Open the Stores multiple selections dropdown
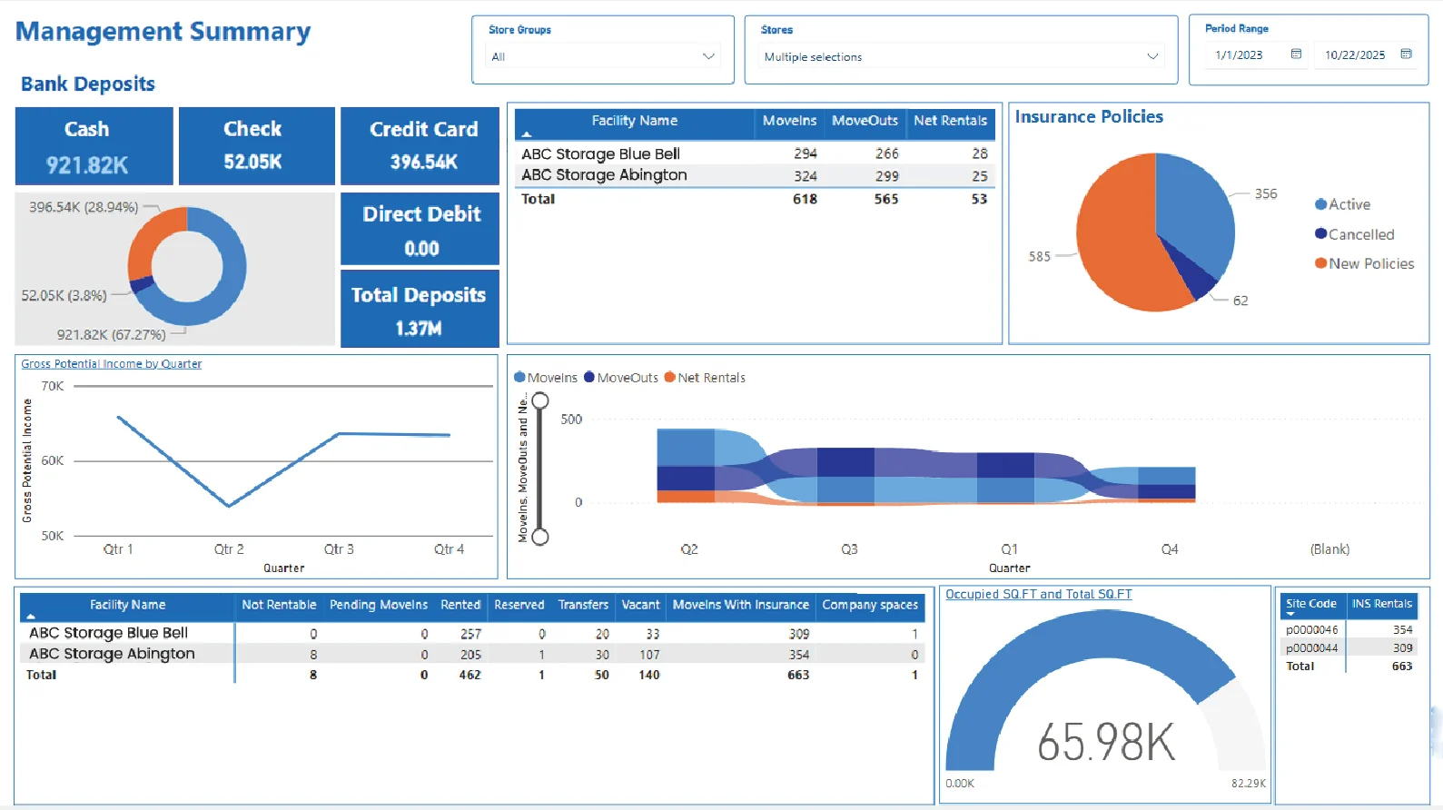 pos(1151,56)
